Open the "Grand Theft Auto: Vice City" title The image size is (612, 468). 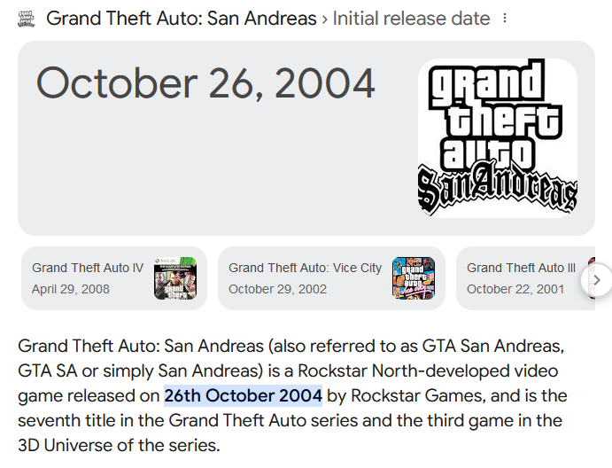point(305,268)
